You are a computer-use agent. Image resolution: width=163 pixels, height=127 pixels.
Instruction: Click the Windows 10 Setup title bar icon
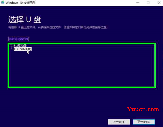point(3,2)
